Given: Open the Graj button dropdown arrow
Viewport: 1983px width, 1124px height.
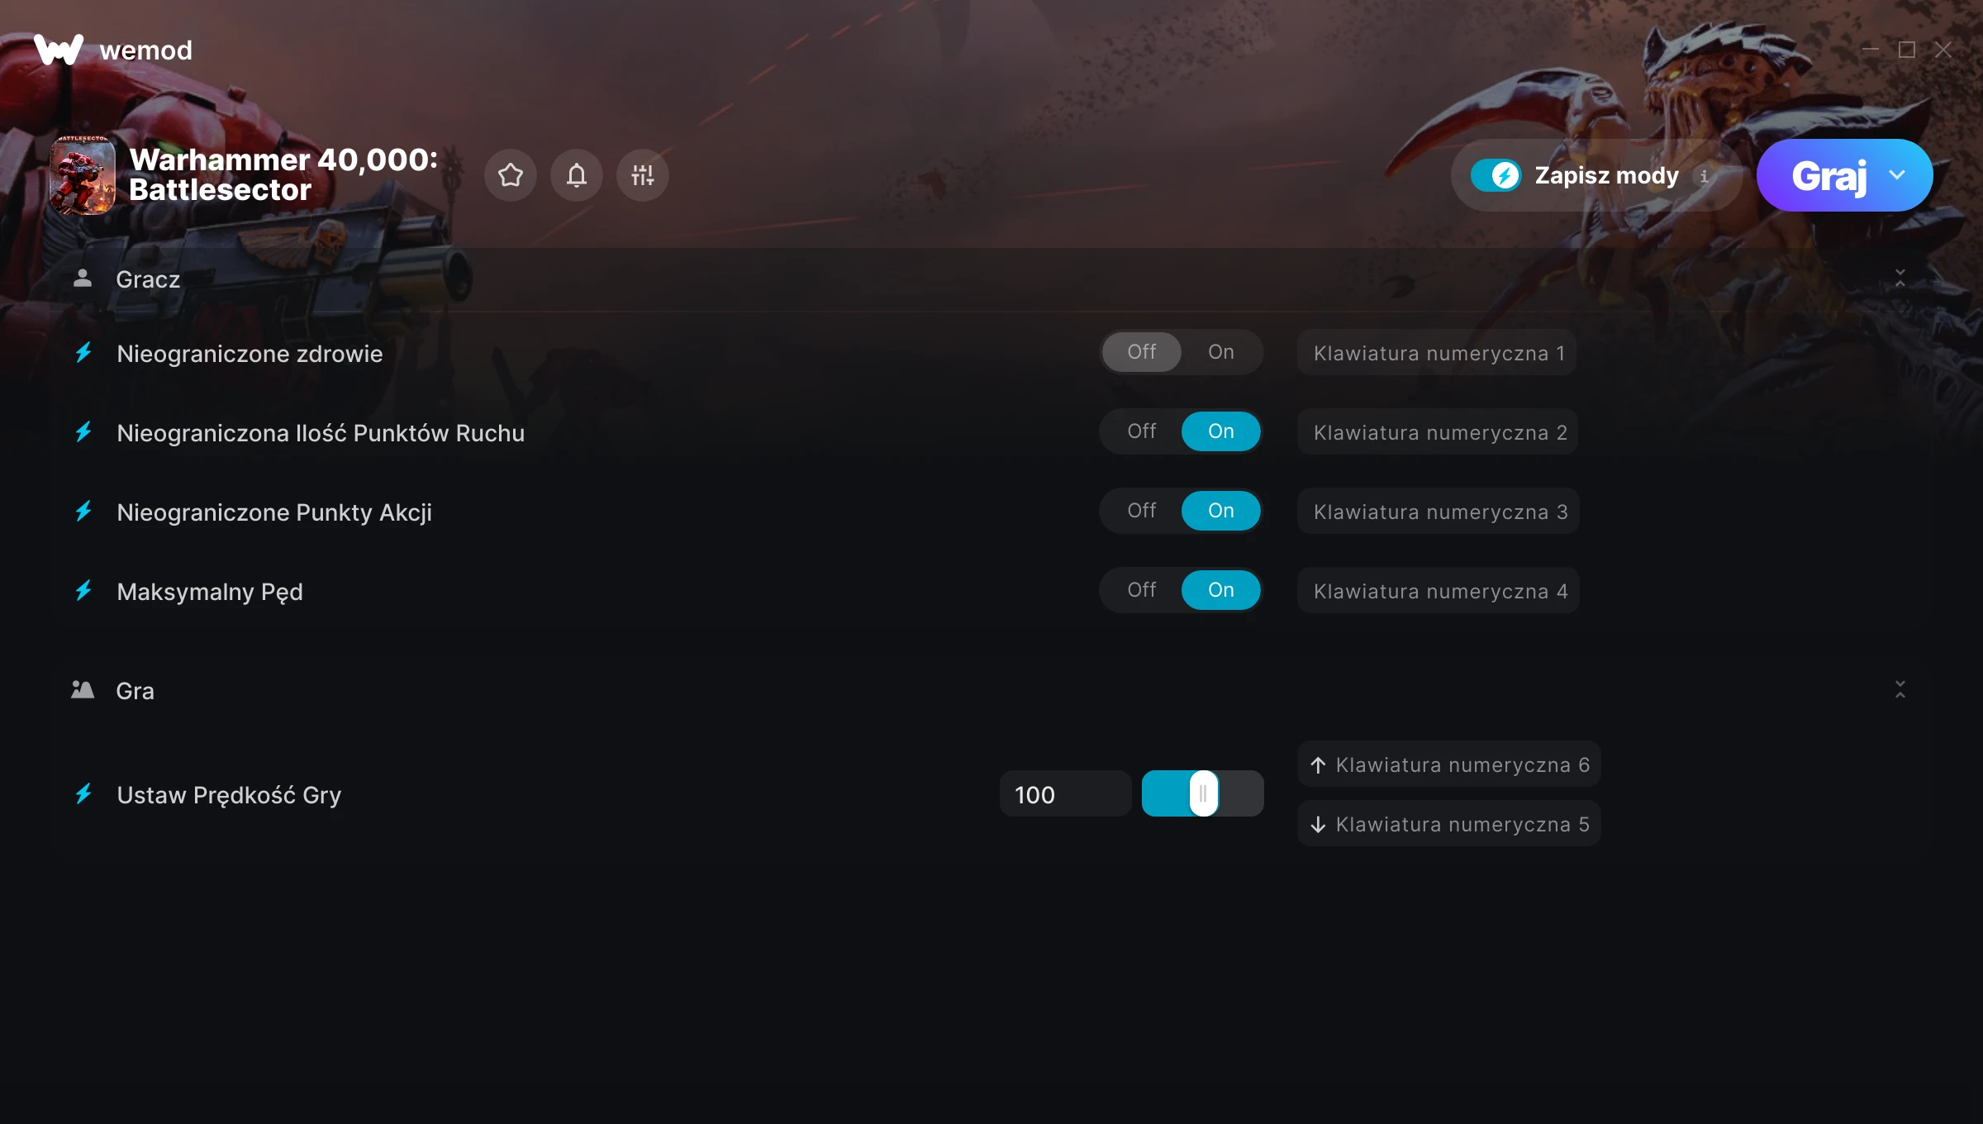Looking at the screenshot, I should [x=1897, y=175].
